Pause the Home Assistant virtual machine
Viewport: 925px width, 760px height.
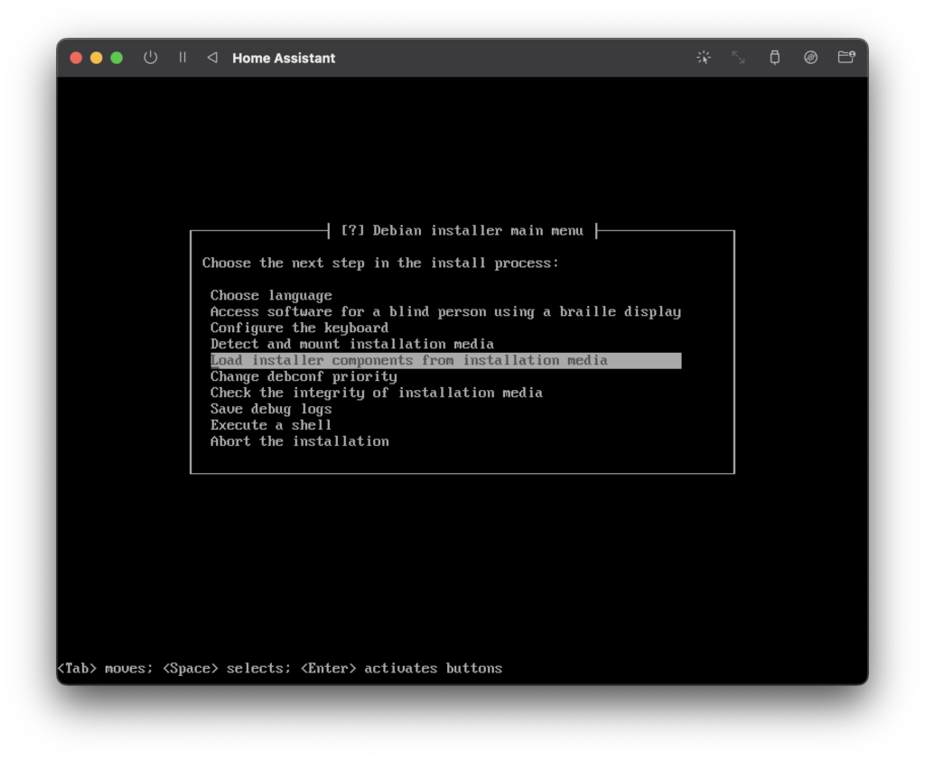click(182, 57)
